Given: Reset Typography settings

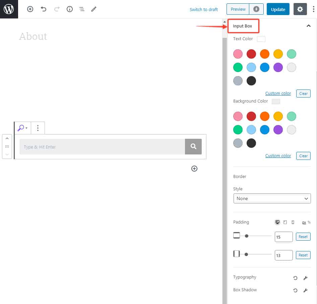Looking at the screenshot, I should 295,278.
